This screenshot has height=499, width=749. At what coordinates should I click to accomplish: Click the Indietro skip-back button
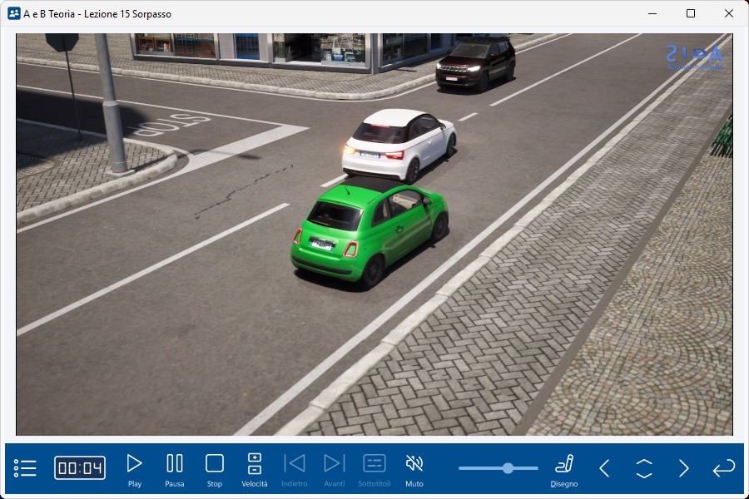pyautogui.click(x=295, y=468)
